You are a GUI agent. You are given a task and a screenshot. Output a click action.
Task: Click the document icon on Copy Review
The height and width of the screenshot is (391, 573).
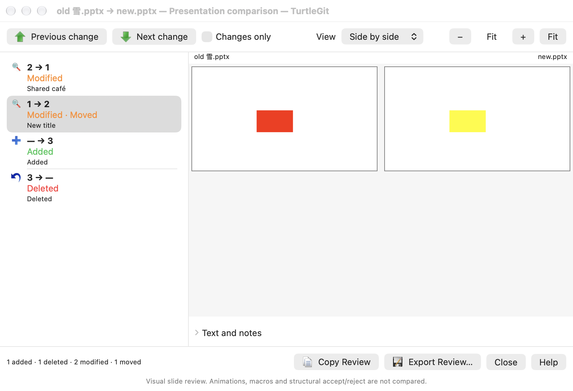point(307,362)
